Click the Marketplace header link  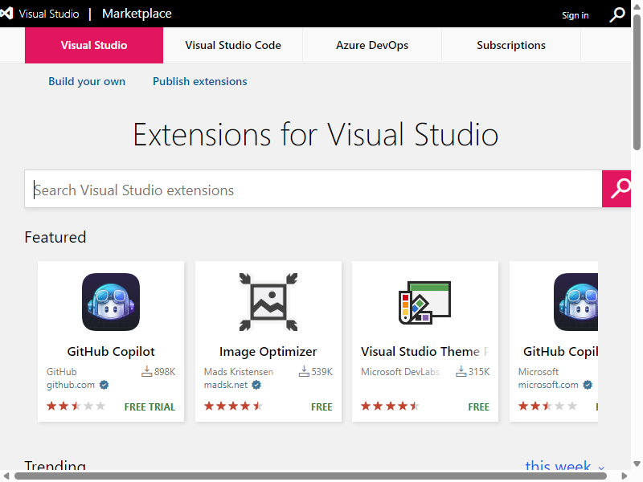point(137,14)
